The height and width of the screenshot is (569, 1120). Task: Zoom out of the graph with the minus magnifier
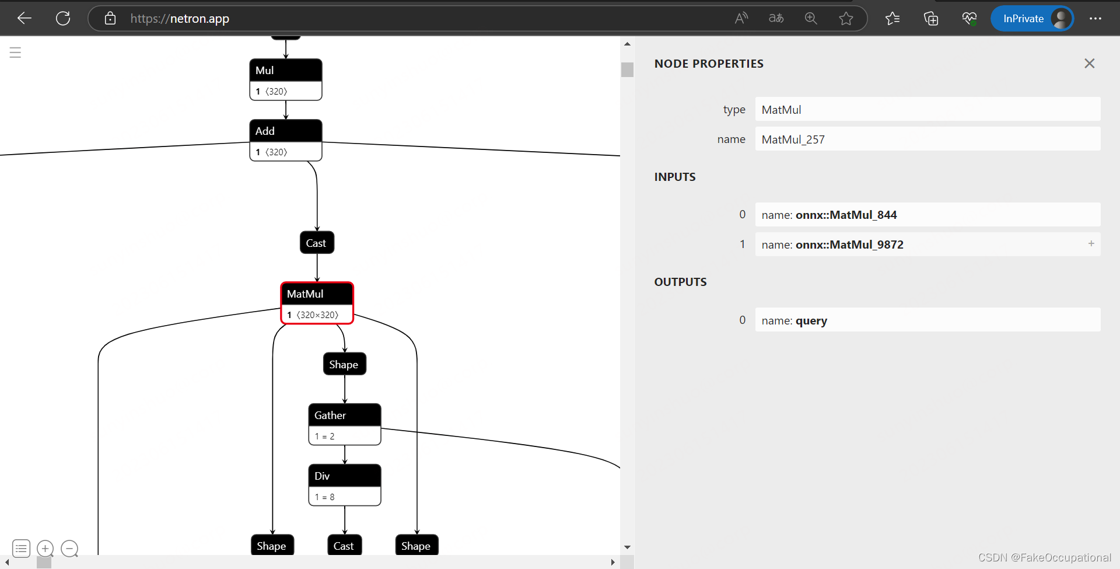(x=69, y=549)
